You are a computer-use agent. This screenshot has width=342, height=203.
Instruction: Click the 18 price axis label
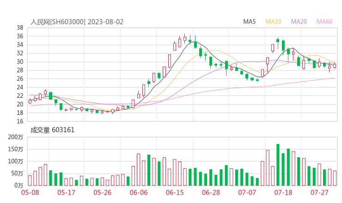[20, 113]
